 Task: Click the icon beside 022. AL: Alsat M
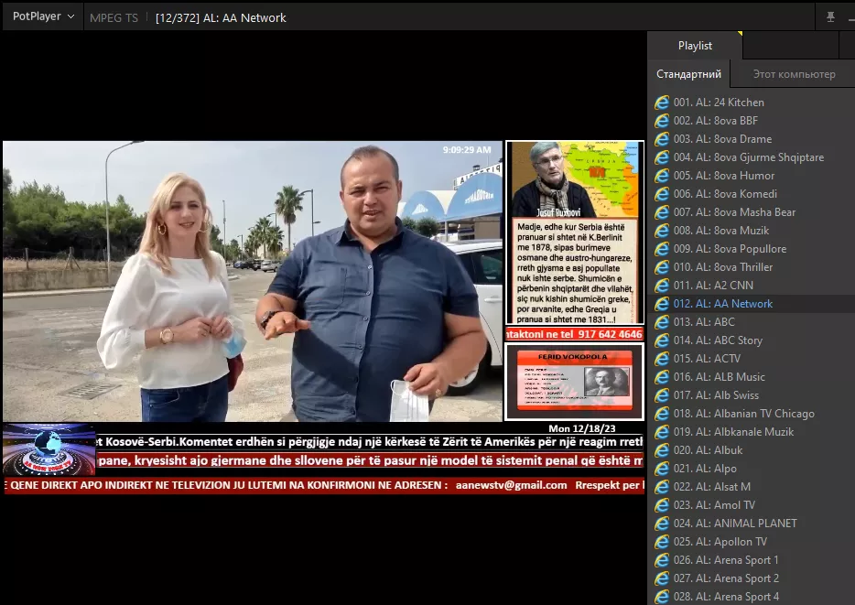click(662, 487)
